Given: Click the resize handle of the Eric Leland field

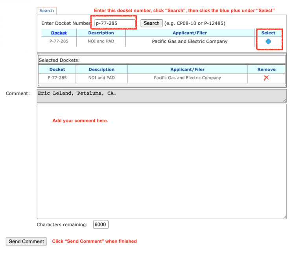Looking at the screenshot, I should click(284, 101).
